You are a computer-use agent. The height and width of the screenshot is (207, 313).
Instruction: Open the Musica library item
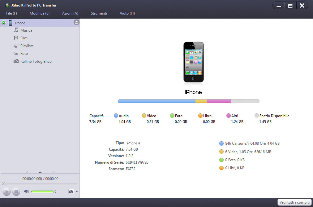tap(26, 30)
